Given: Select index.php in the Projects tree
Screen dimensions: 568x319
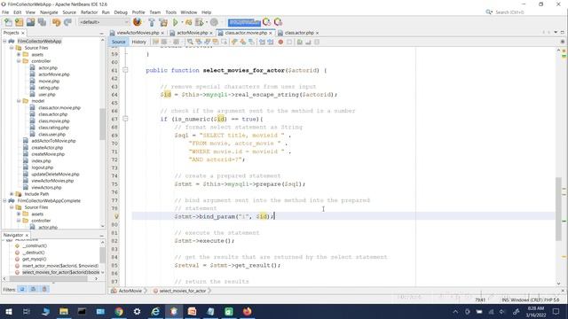Looking at the screenshot, I should pos(41,160).
